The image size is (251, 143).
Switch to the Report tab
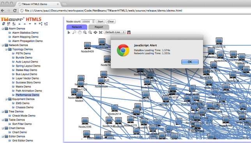(99, 27)
